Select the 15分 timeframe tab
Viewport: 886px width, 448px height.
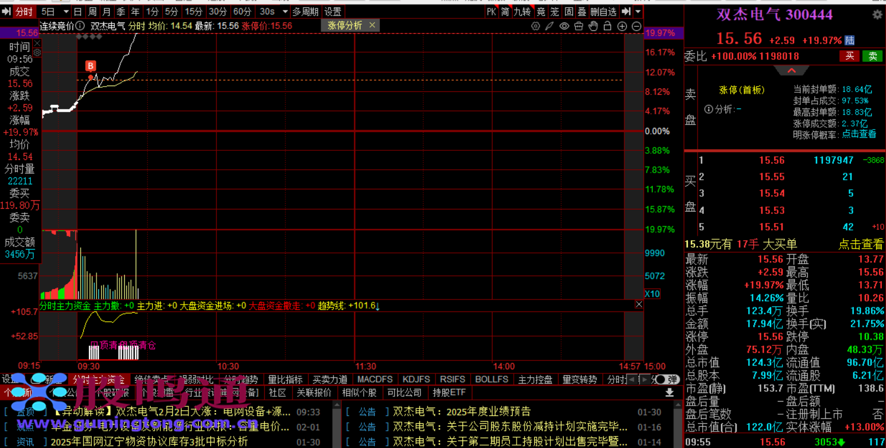tap(193, 12)
